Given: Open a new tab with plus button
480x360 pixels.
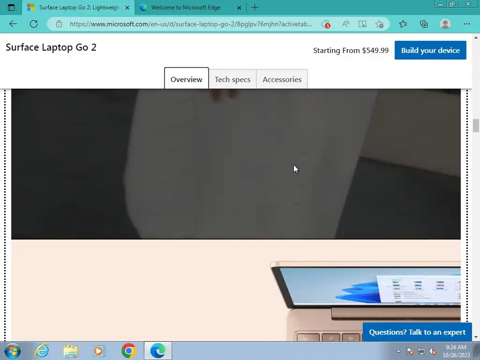Looking at the screenshot, I should tap(255, 7).
